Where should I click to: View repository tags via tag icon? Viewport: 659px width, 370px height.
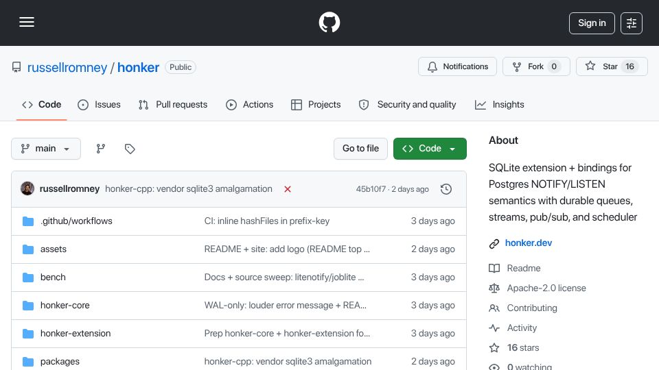(x=130, y=149)
